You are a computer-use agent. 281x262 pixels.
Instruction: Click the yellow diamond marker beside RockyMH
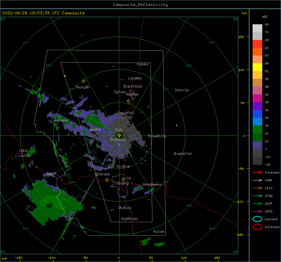83,81
